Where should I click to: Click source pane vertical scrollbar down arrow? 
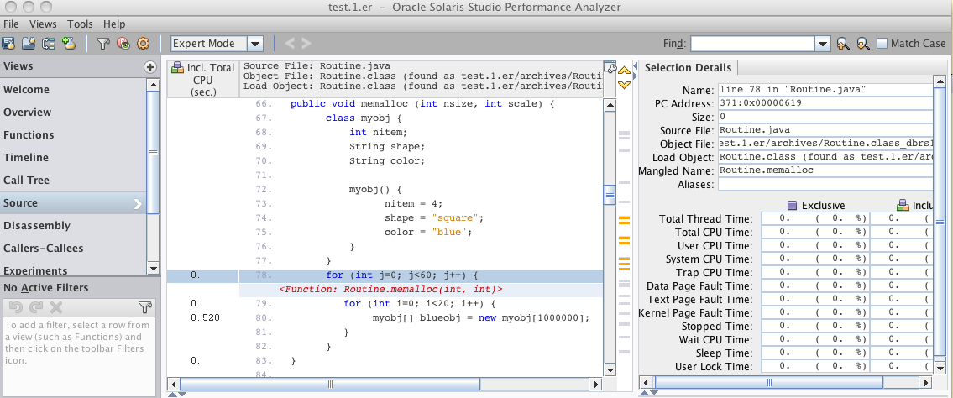pos(610,369)
